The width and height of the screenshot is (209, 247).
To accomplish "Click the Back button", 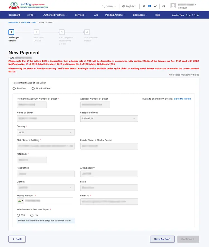I will click(17, 239).
